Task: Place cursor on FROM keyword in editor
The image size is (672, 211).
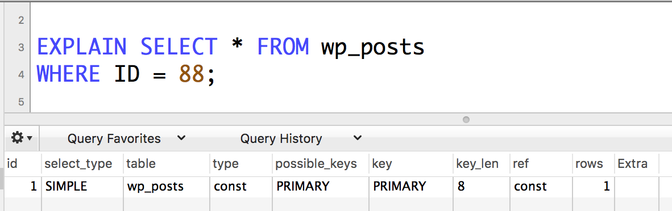Action: (283, 47)
